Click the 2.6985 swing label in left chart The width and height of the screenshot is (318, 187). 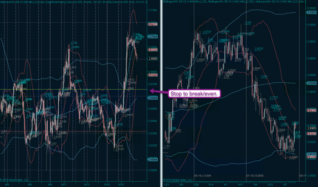coord(75,47)
